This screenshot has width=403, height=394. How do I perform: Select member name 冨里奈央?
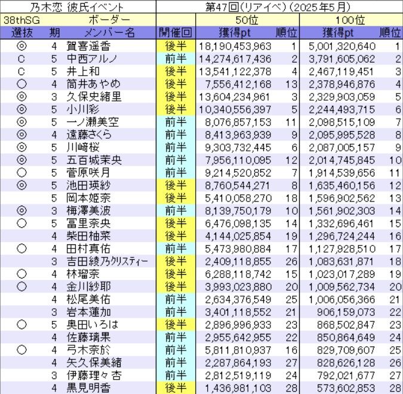tap(89, 224)
